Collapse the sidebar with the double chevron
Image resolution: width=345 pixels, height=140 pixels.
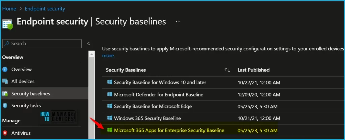point(89,44)
